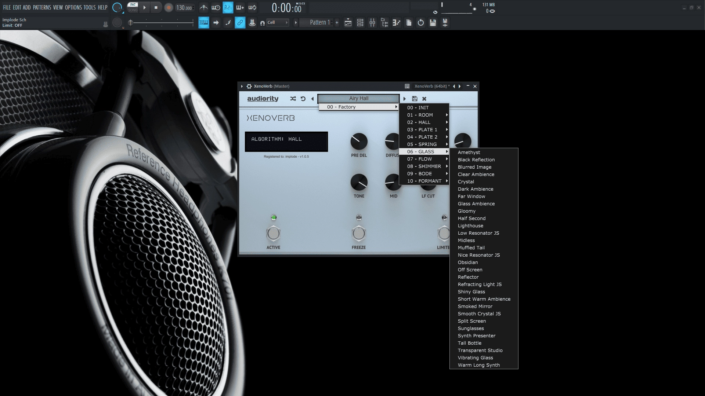Open the Playlist view icon
Image resolution: width=705 pixels, height=396 pixels.
(348, 23)
